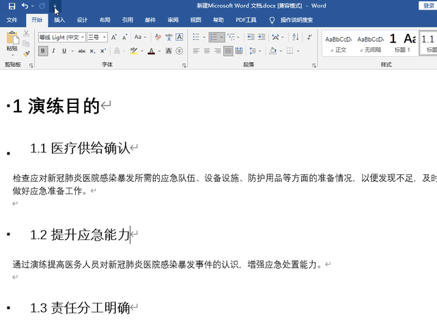437x331 pixels.
Task: Go to the 引用 tab
Action: click(128, 20)
